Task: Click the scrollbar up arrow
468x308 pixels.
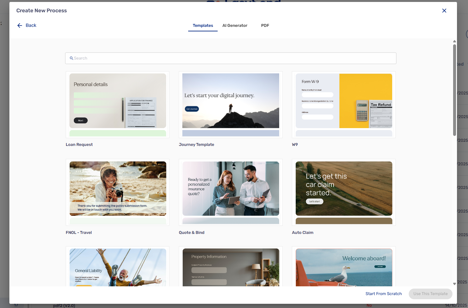Action: 454,41
